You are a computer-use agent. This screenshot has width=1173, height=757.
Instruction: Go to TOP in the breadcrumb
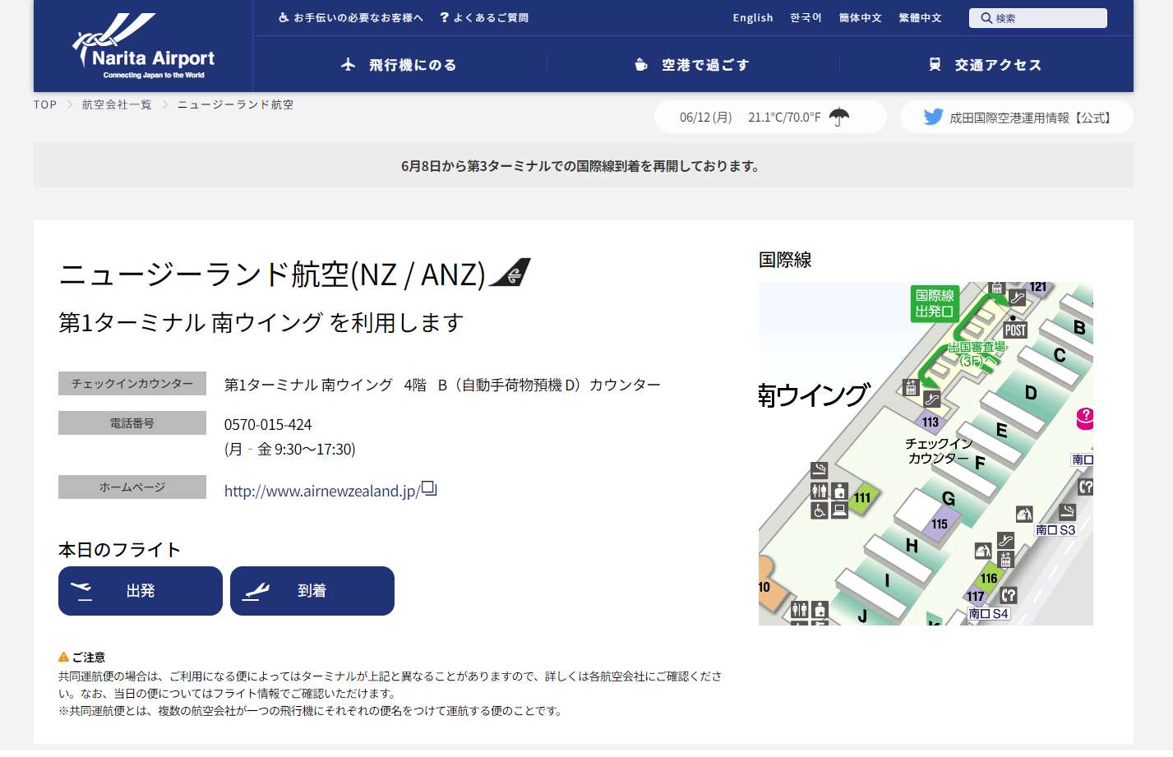point(45,104)
